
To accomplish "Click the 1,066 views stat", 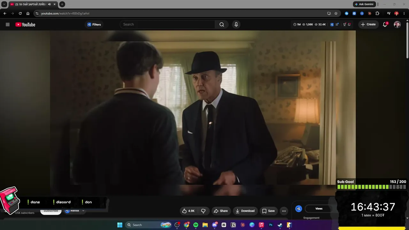I will coord(307,25).
